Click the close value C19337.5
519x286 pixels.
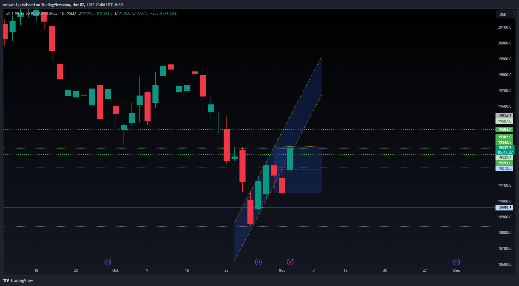(x=140, y=13)
